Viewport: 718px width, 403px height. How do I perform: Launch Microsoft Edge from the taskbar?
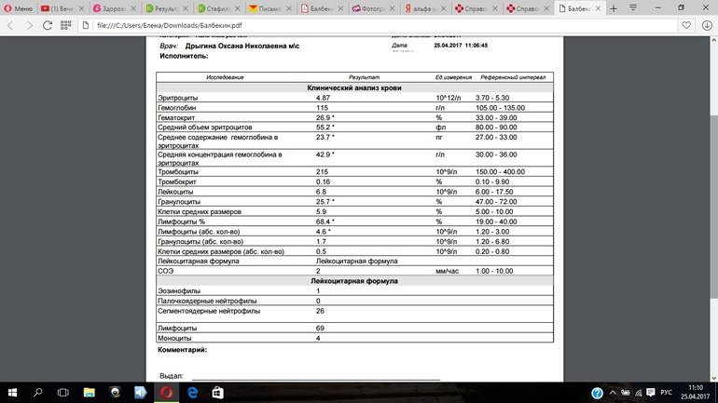192,393
